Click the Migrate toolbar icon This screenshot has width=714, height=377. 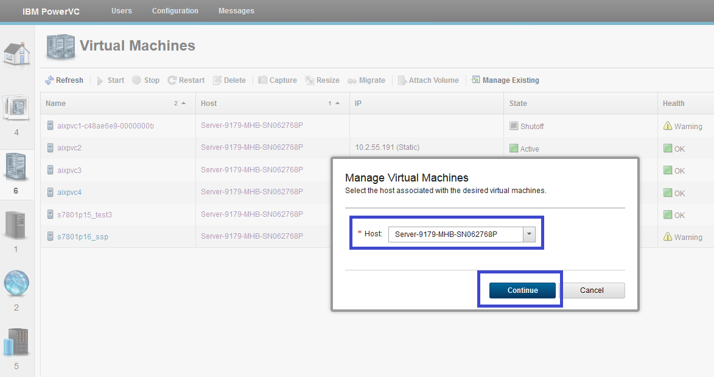pos(352,80)
